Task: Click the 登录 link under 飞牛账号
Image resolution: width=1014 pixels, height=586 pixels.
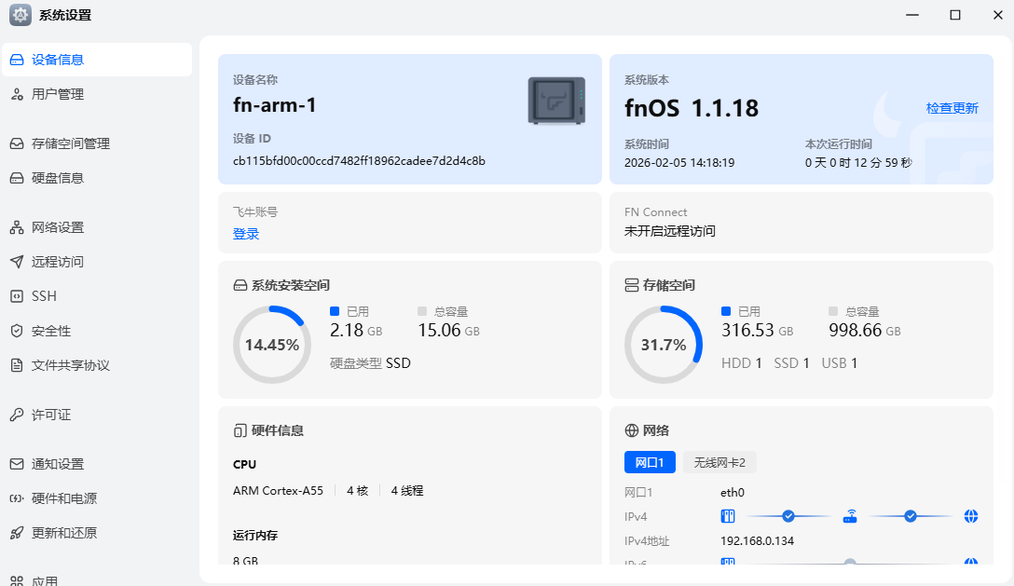Action: (246, 234)
